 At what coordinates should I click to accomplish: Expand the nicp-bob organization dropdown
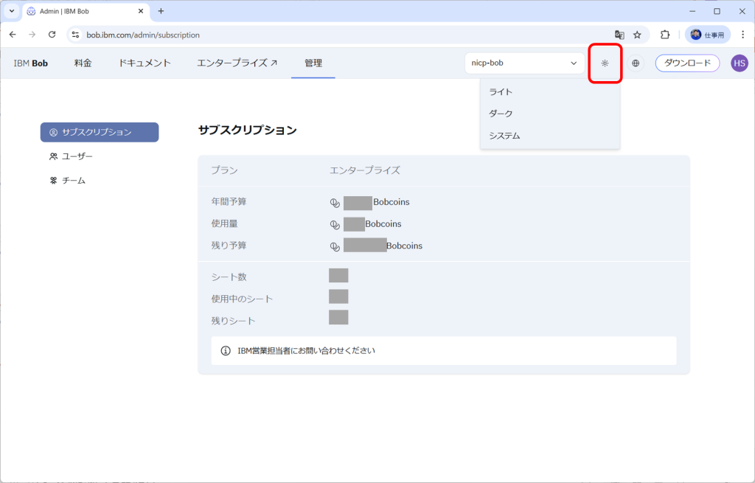524,63
